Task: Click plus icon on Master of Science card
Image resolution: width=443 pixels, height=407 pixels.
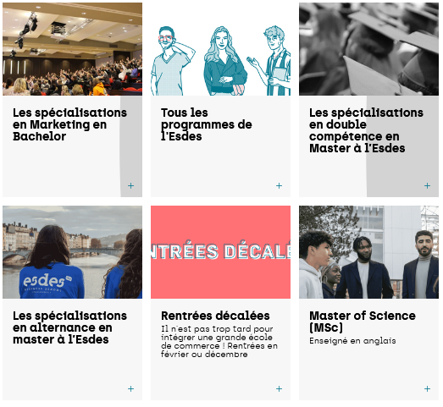Action: (x=428, y=389)
